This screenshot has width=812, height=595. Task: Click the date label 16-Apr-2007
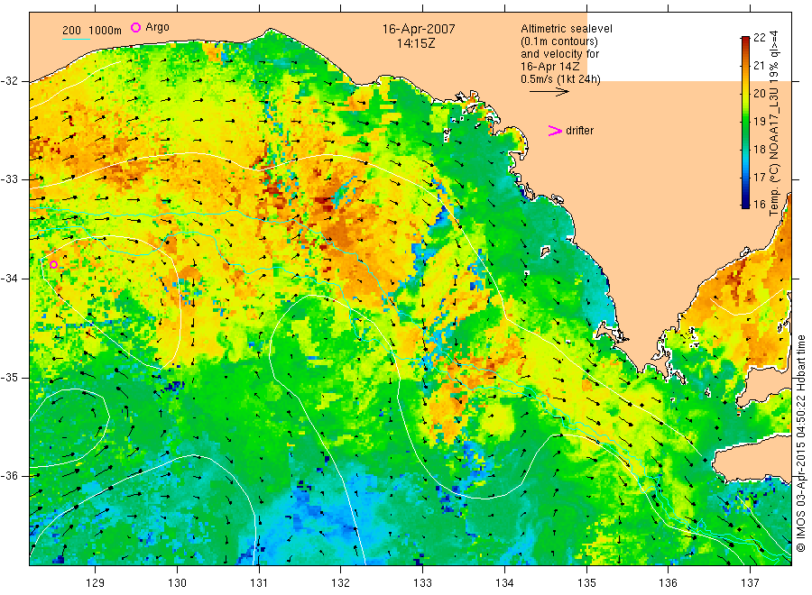(419, 29)
